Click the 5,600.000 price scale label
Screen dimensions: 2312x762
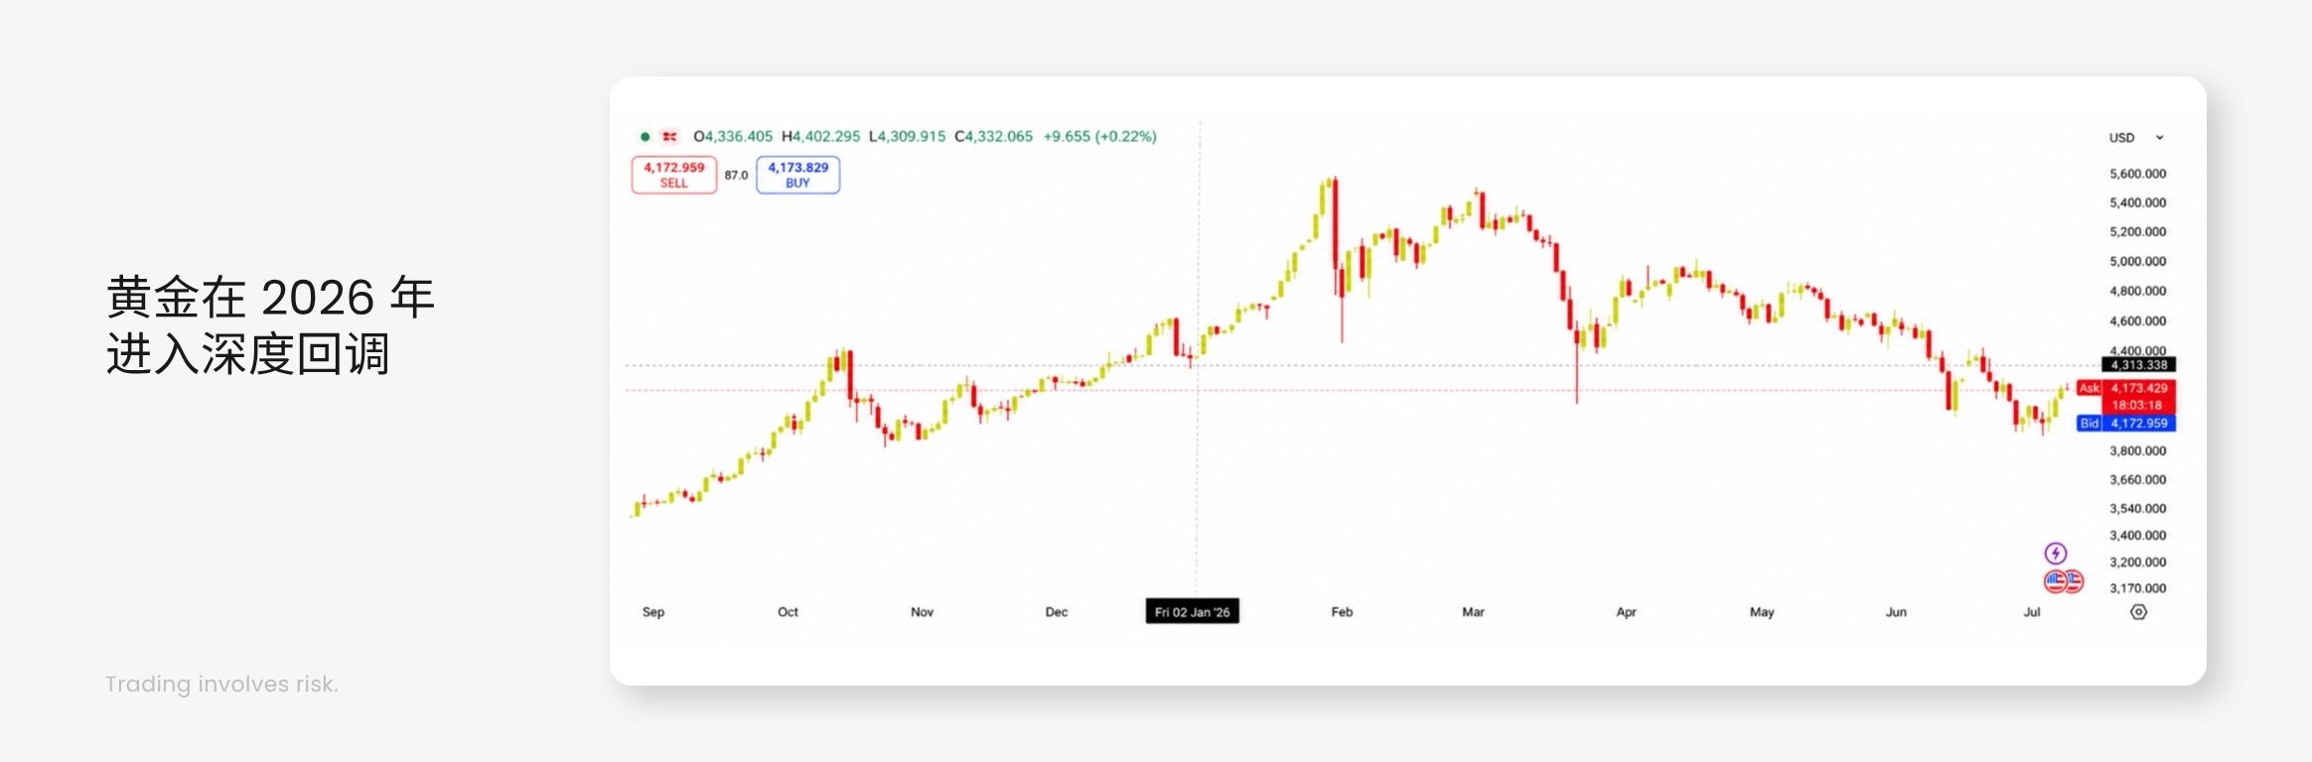click(x=2137, y=174)
